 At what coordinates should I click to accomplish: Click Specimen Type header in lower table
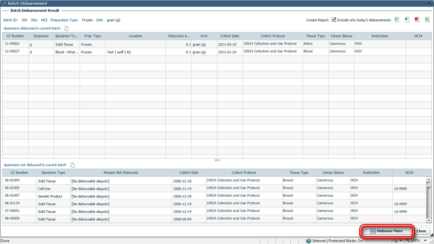53,173
